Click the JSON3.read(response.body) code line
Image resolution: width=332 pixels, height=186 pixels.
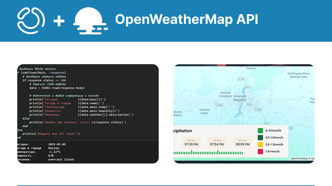click(57, 88)
